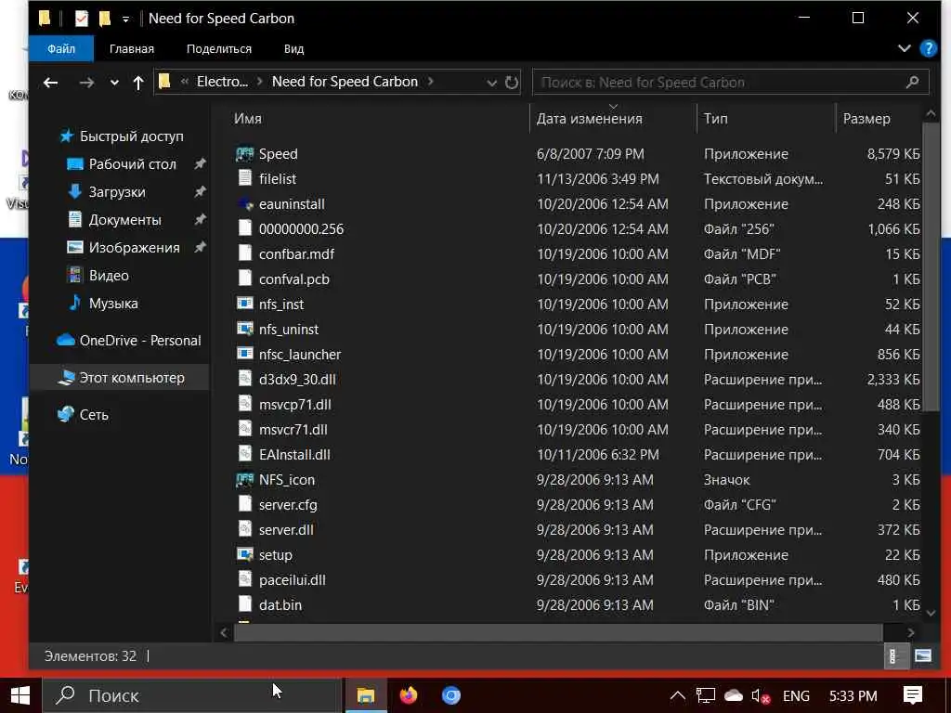Screen dimensions: 951x713
Task: Click the vertical scrollbar thumb
Action: tap(931, 266)
